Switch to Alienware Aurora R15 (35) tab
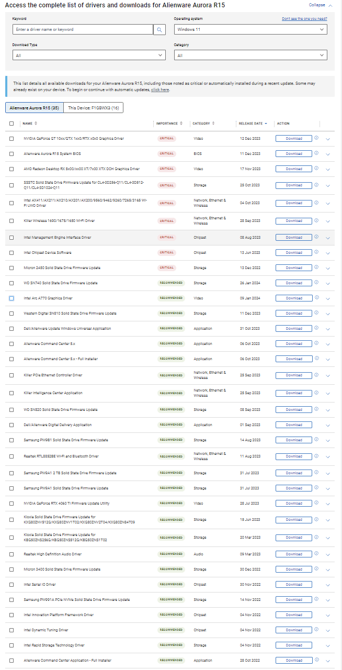This screenshot has width=342, height=670. (x=35, y=107)
